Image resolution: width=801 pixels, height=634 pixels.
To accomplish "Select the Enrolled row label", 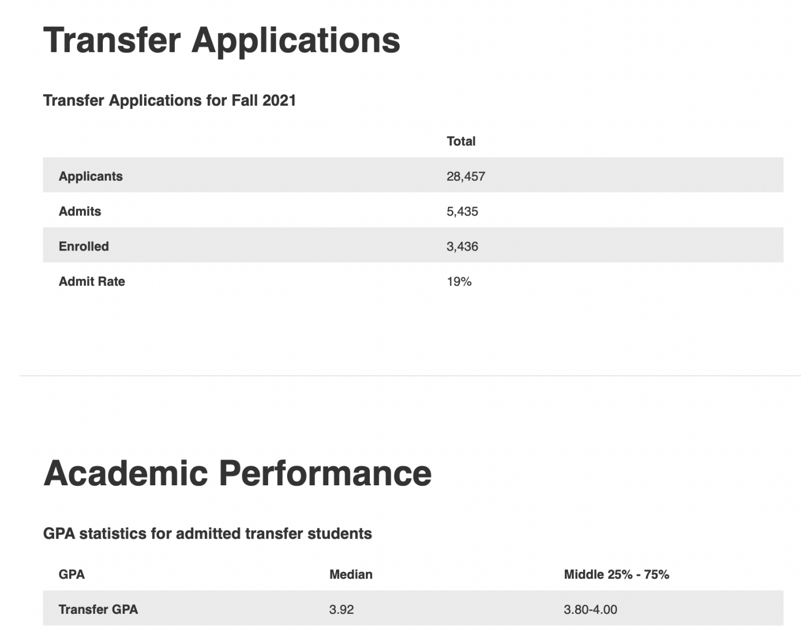I will pos(84,247).
